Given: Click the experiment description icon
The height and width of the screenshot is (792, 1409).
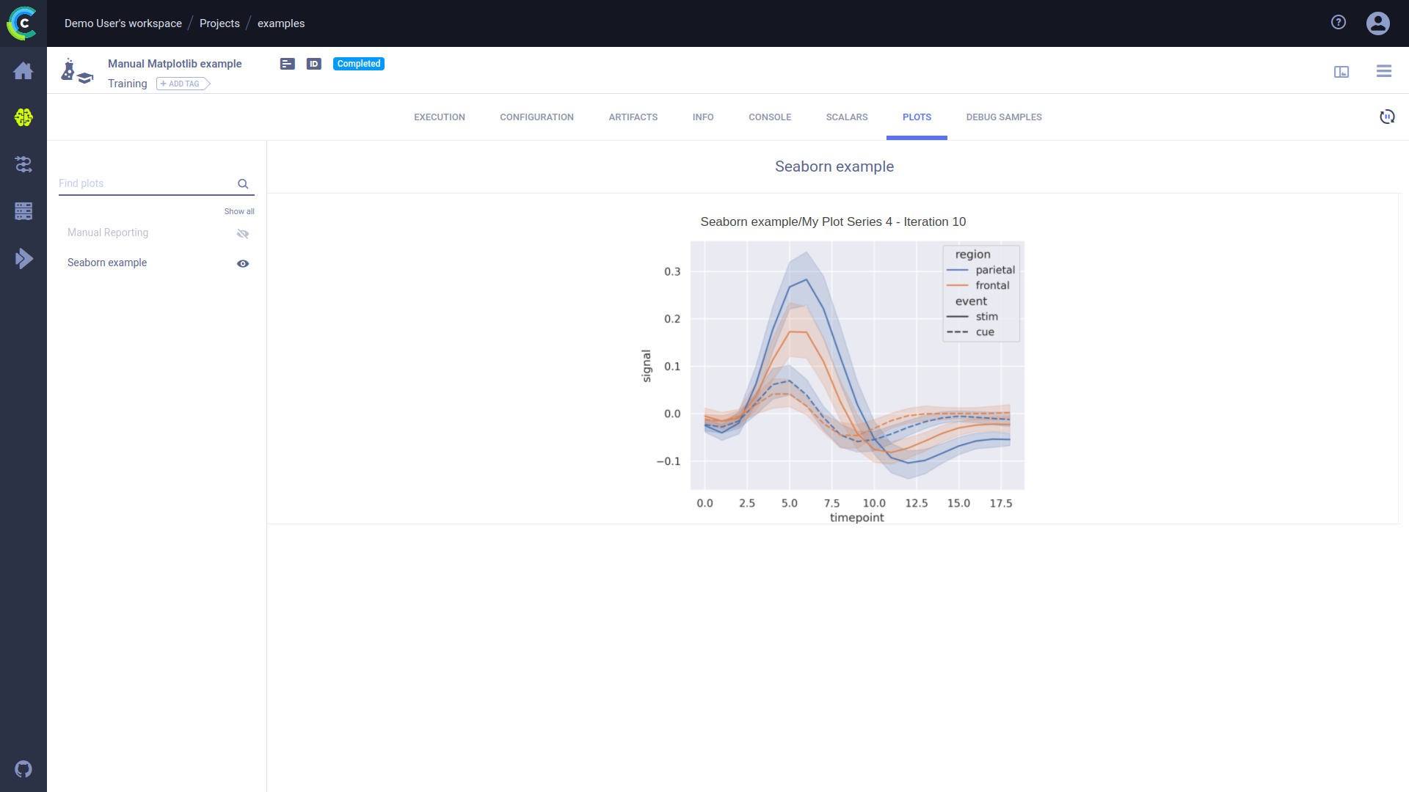Looking at the screenshot, I should pos(287,64).
